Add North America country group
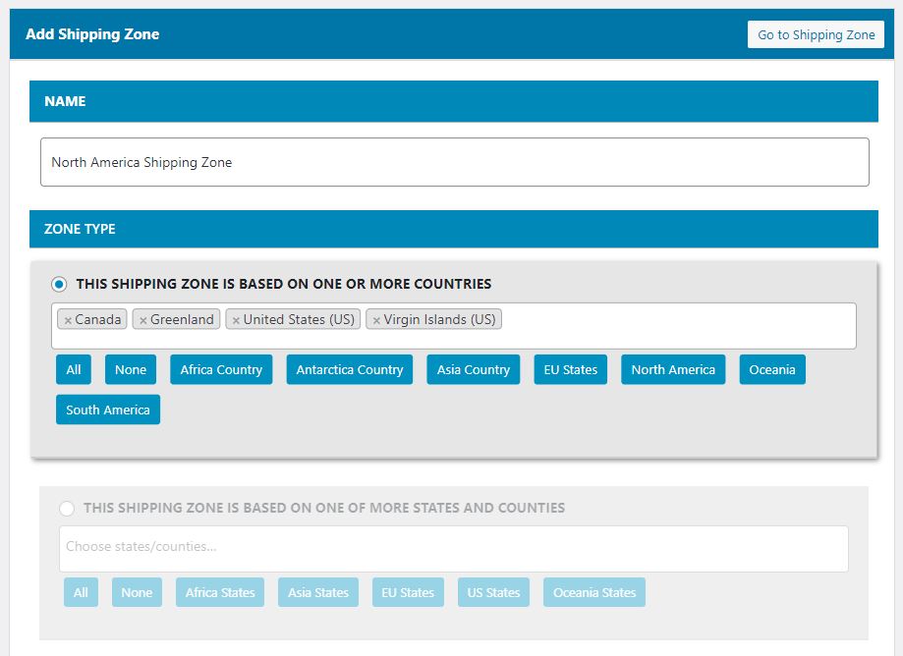This screenshot has width=903, height=656. click(673, 369)
